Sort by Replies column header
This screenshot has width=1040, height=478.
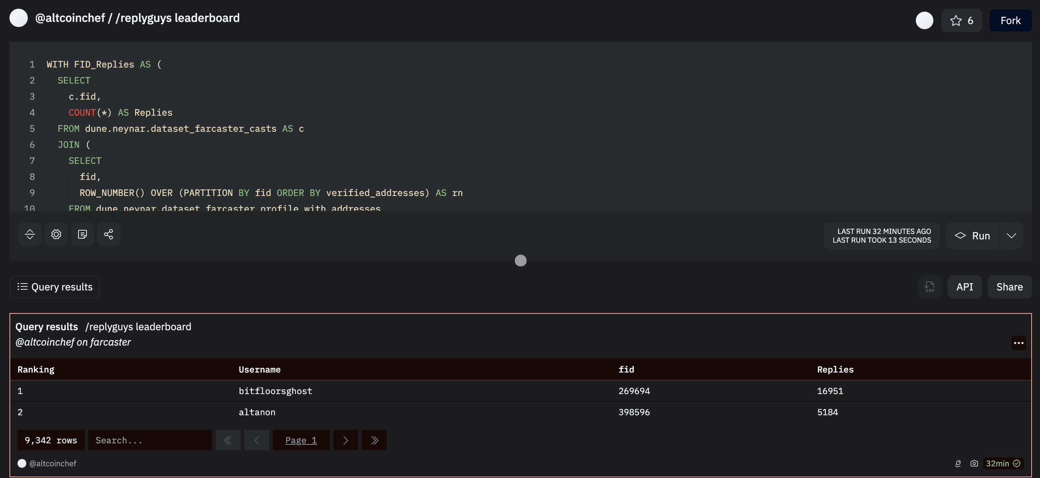tap(835, 370)
